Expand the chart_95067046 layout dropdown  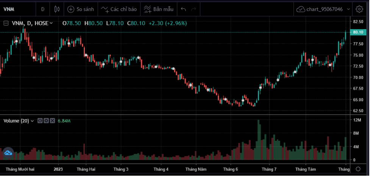(x=348, y=9)
